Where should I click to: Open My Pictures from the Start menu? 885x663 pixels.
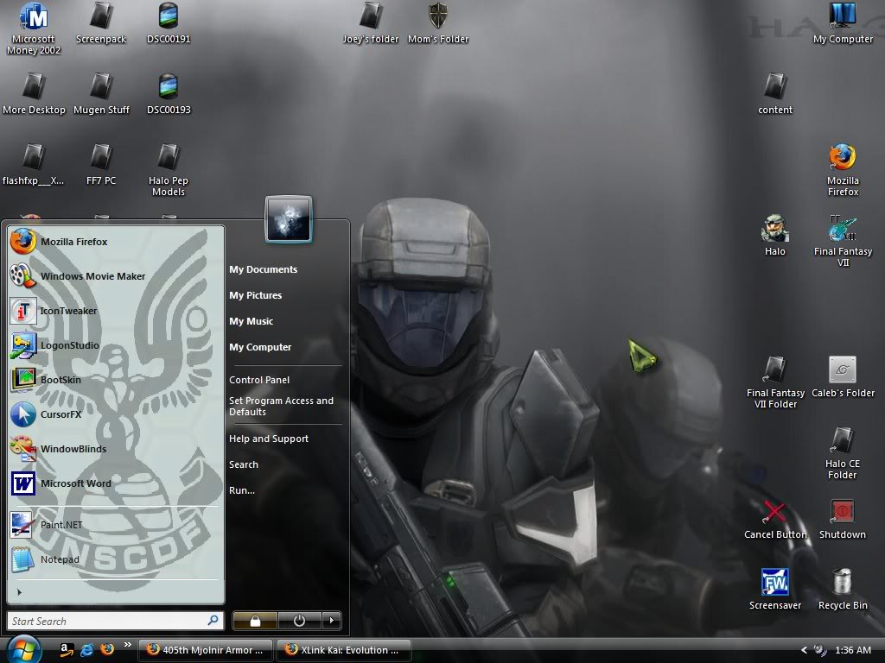pos(255,295)
